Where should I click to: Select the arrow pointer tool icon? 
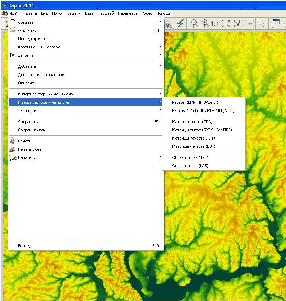[x=262, y=24]
